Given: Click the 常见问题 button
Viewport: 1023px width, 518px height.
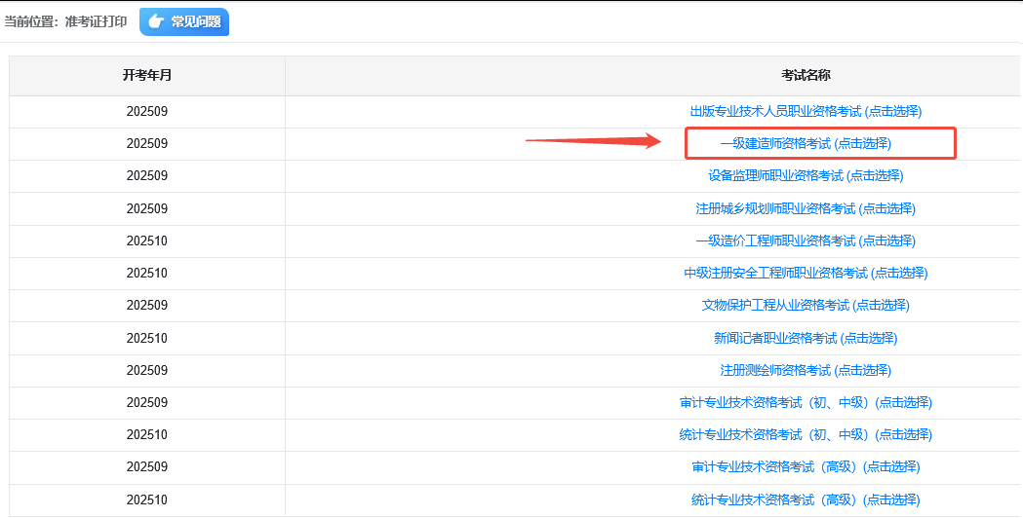Looking at the screenshot, I should (x=184, y=21).
